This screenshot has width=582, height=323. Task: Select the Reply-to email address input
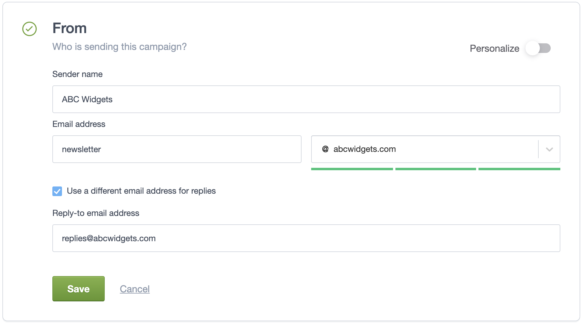point(306,238)
